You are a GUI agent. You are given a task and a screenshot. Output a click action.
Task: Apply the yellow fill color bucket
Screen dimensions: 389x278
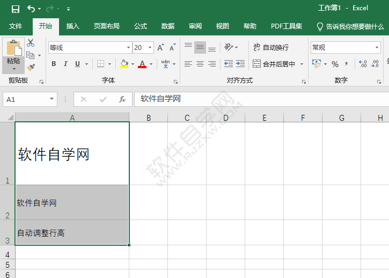[124, 64]
